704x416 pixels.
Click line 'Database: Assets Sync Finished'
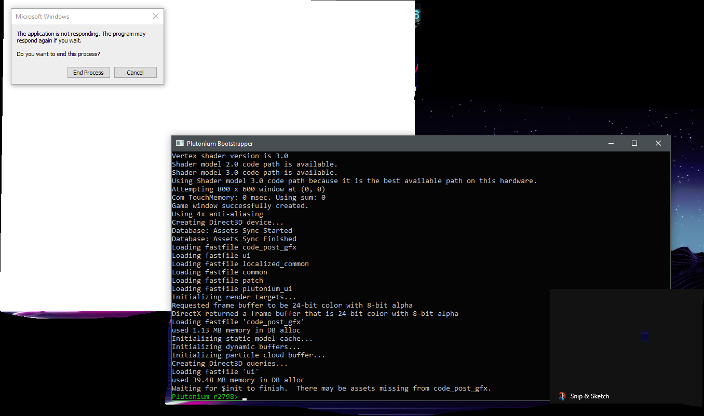[x=234, y=239]
